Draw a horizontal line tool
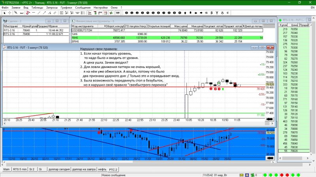This screenshot has width=316, height=177. coord(34,13)
